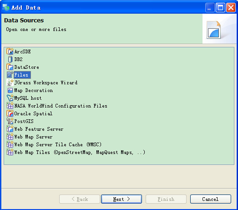Minimize the Add Data window
Viewport: 238px width, 210px height.
210,7
